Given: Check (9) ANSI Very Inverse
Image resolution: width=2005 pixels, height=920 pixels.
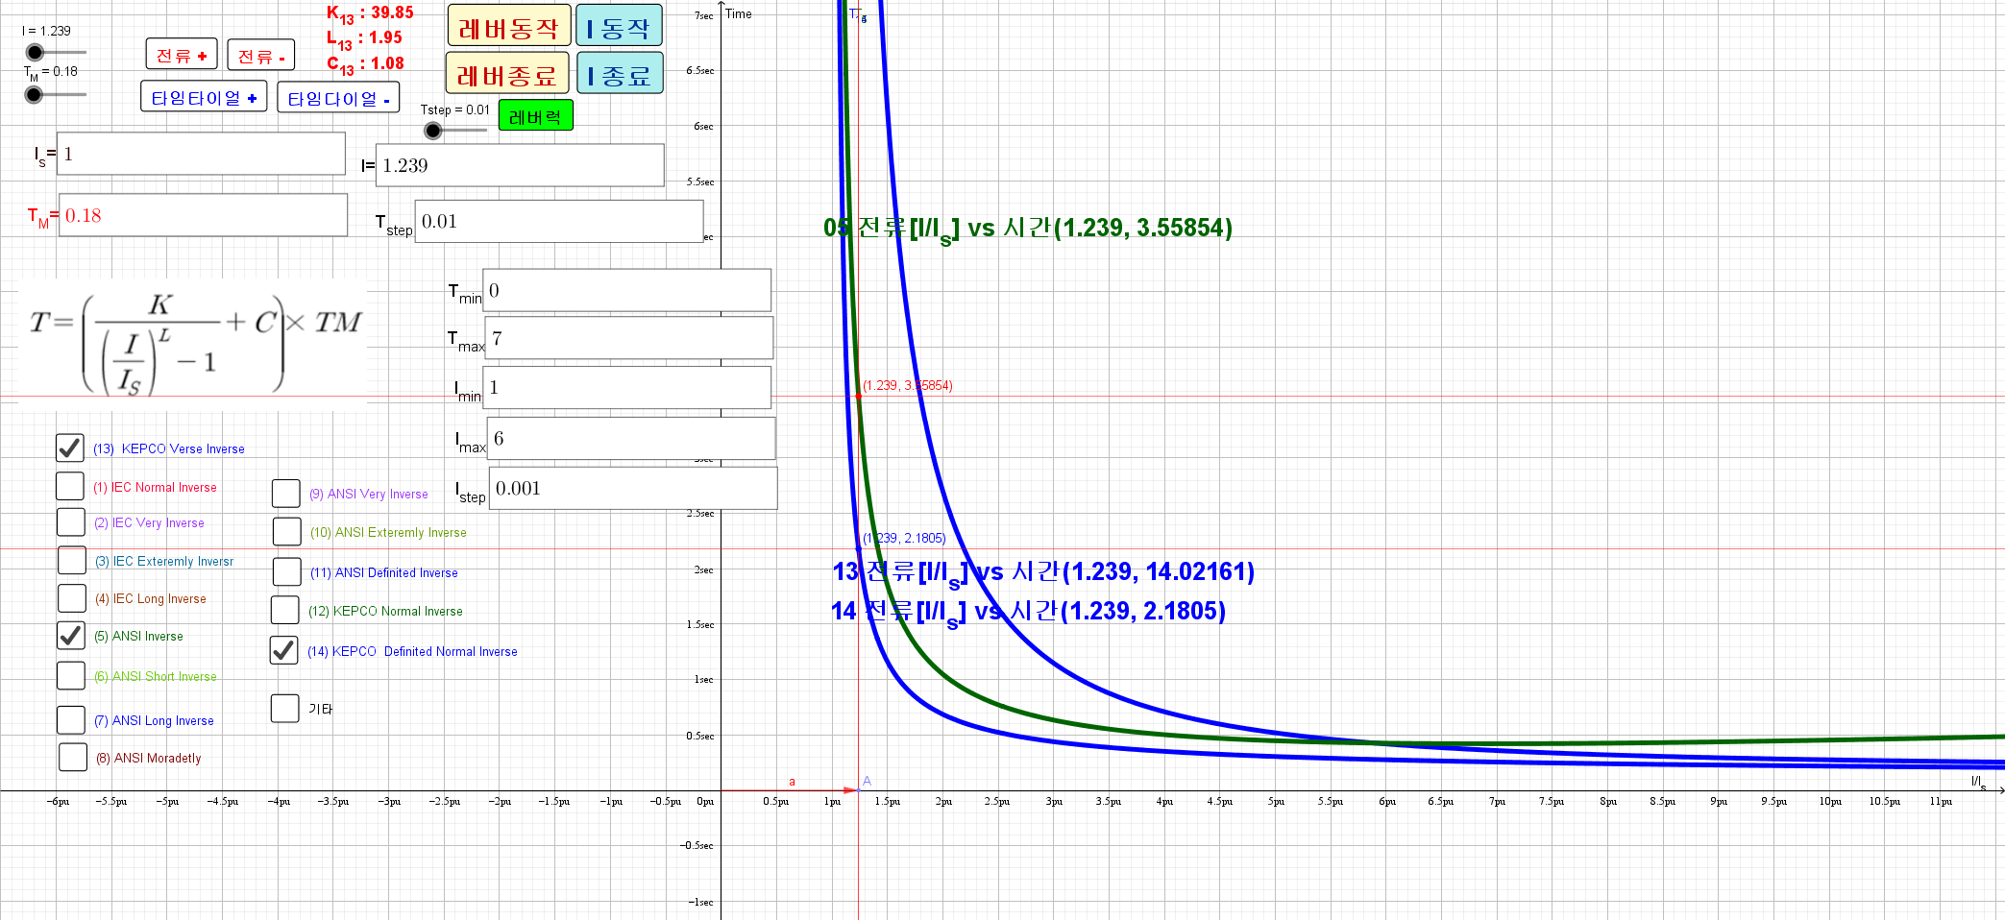Looking at the screenshot, I should point(286,493).
